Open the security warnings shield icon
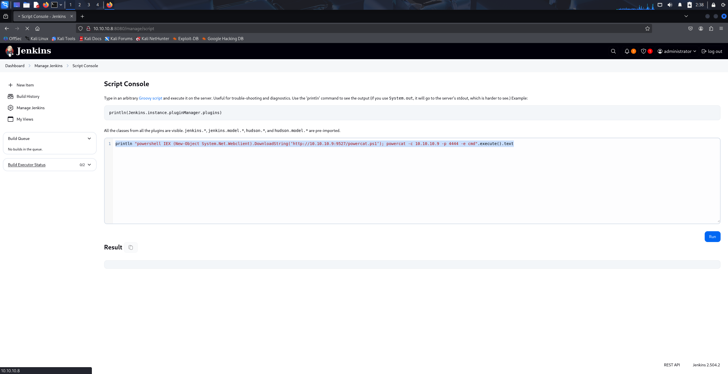This screenshot has height=374, width=728. (x=643, y=51)
